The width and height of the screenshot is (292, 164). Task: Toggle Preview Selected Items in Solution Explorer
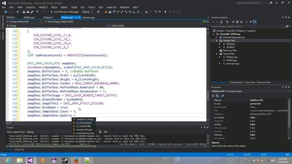coord(255,22)
